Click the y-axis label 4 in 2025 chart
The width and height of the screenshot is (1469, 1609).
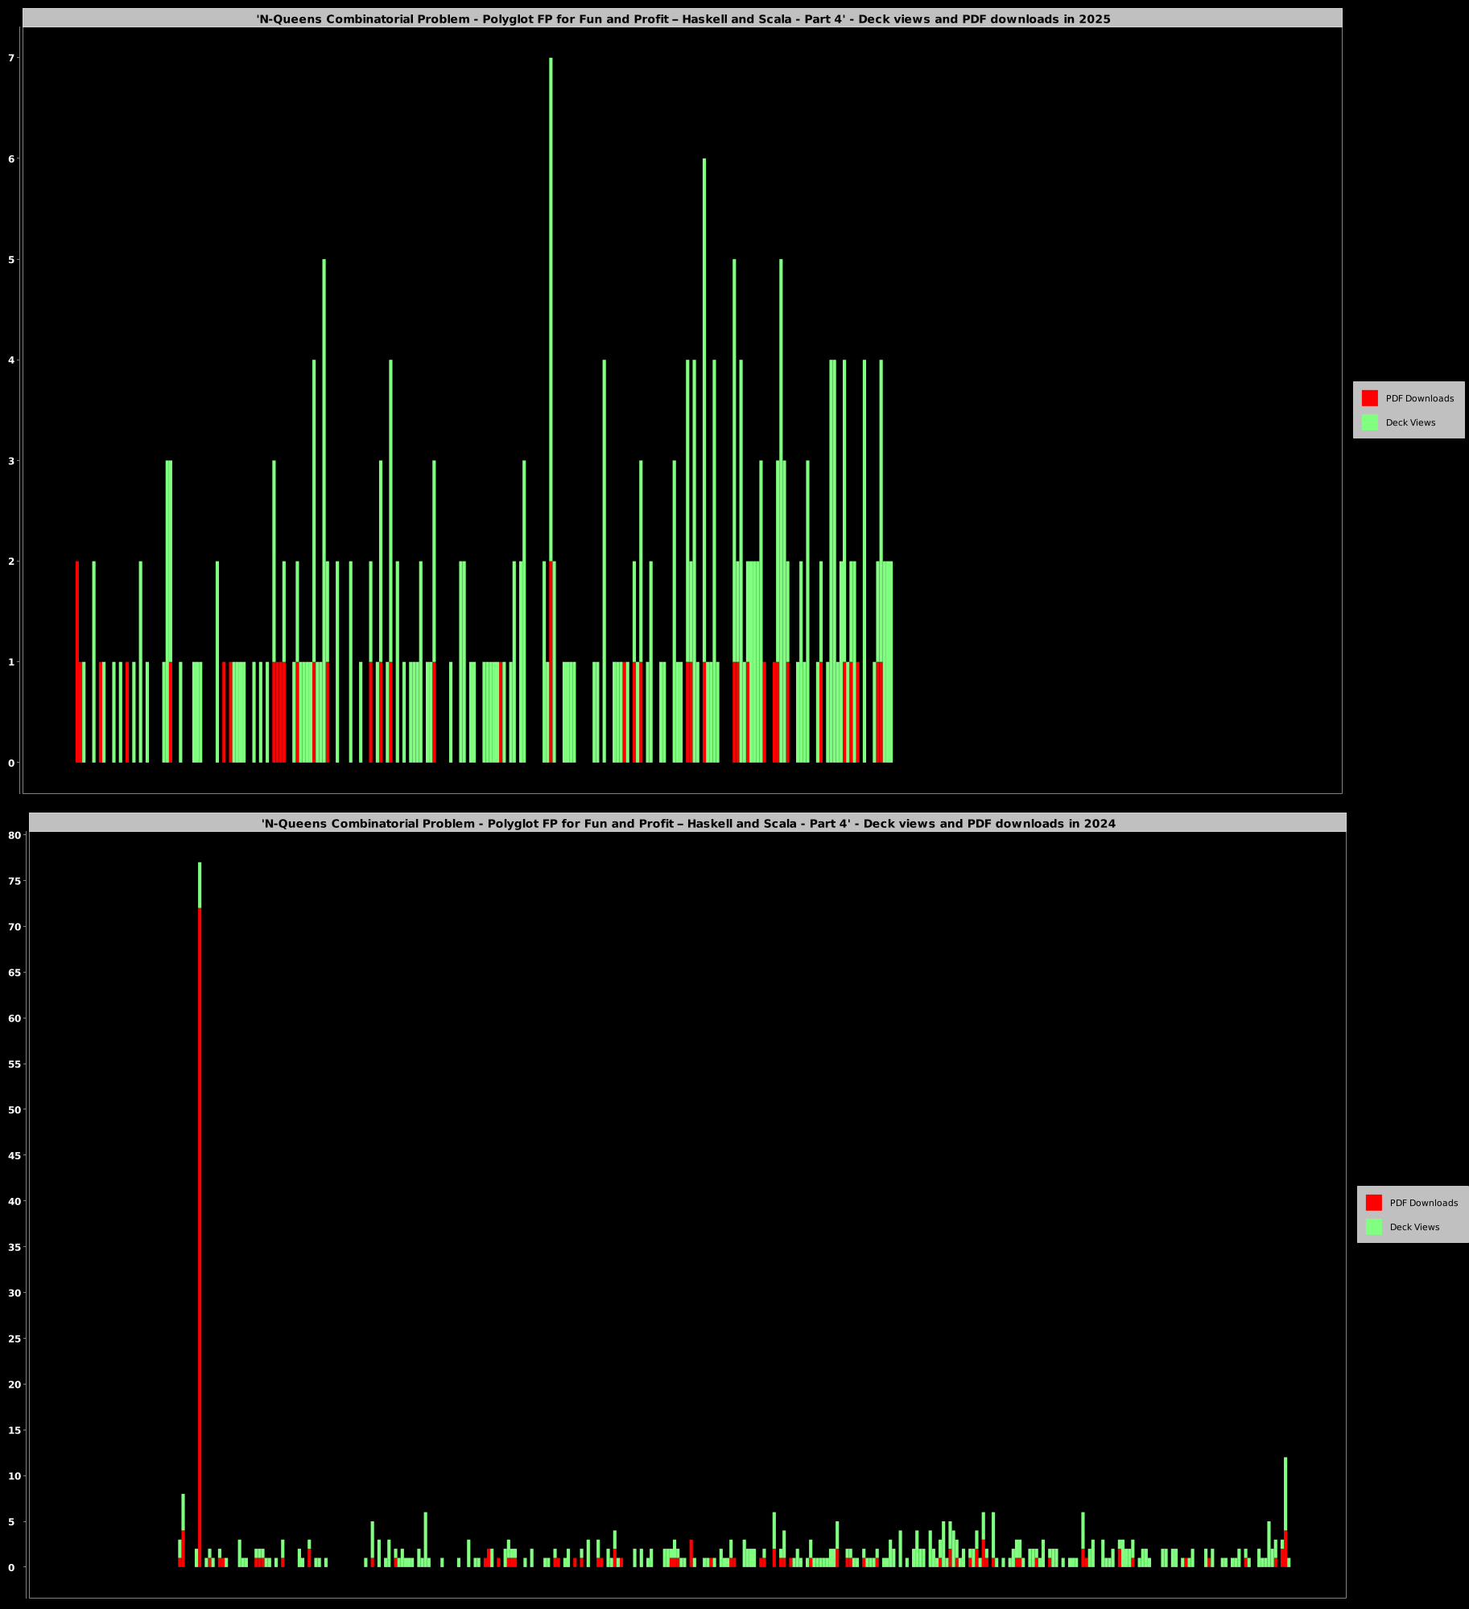pos(11,360)
